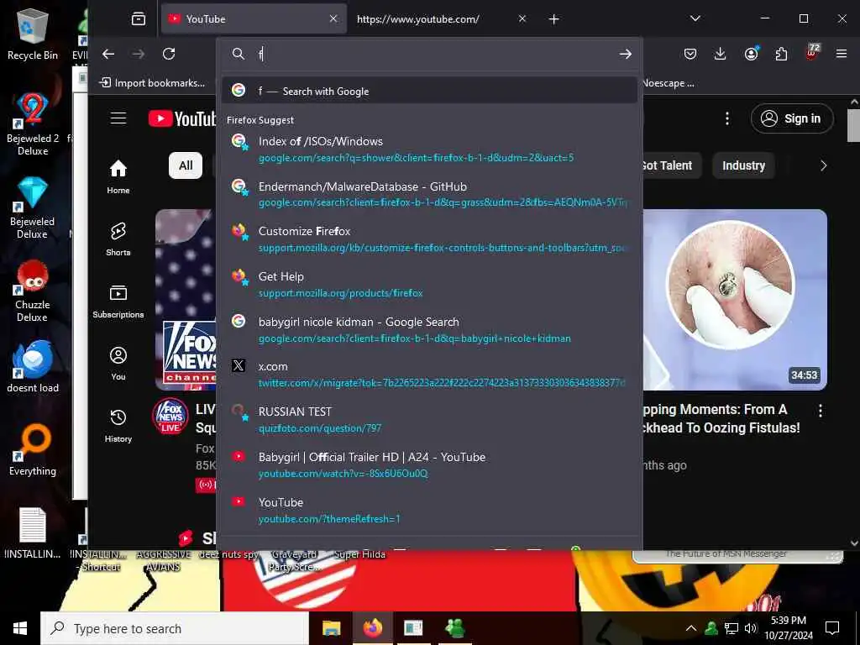Open the Recycle Bin desktop icon
This screenshot has width=860, height=645.
(33, 34)
